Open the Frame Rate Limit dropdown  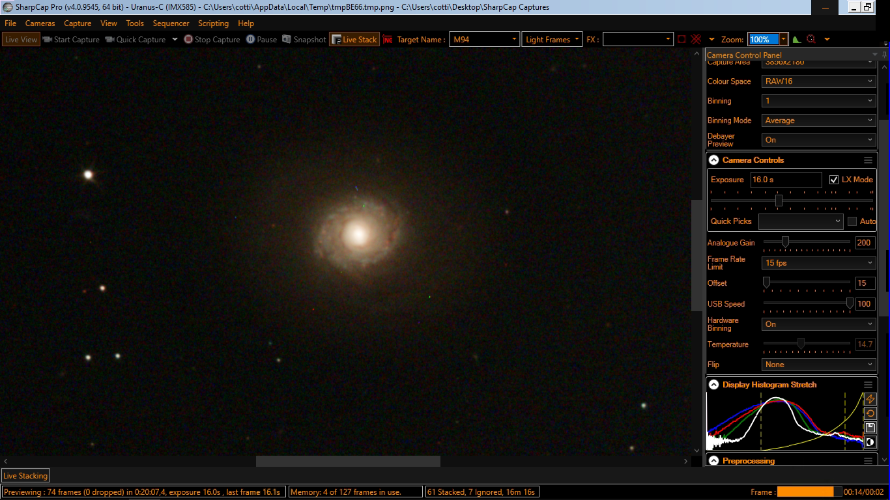(x=818, y=263)
